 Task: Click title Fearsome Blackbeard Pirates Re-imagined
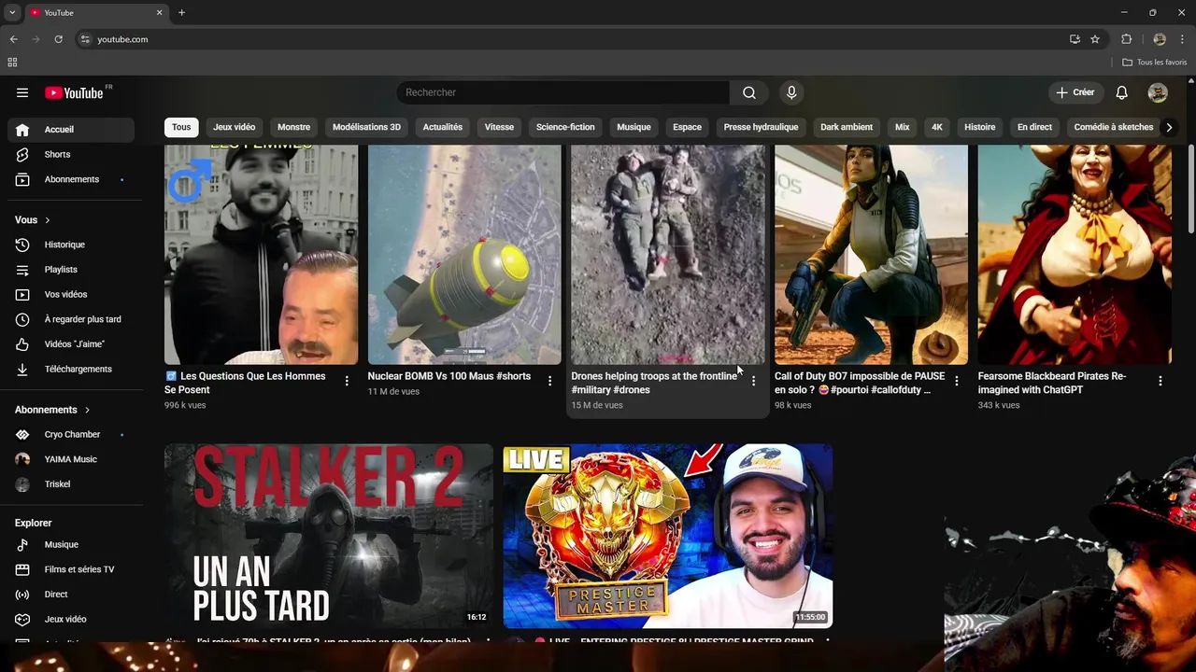pos(1052,383)
